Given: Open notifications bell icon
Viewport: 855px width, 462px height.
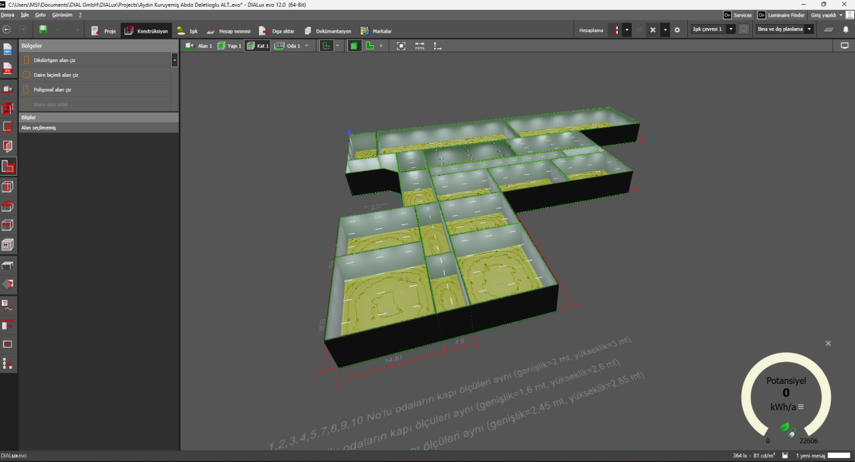Looking at the screenshot, I should [846, 30].
